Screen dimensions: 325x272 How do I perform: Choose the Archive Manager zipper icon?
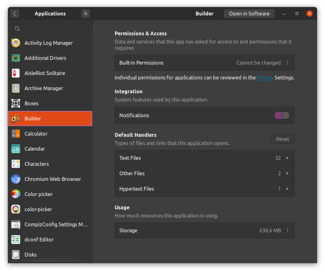[16, 88]
